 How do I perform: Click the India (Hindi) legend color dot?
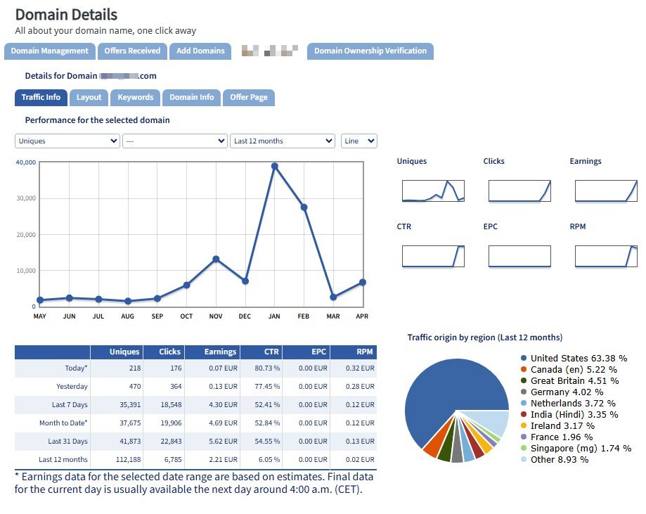pyautogui.click(x=524, y=414)
